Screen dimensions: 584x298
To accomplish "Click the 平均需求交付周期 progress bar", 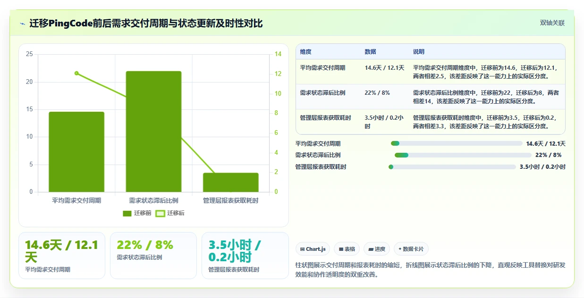I will point(456,143).
